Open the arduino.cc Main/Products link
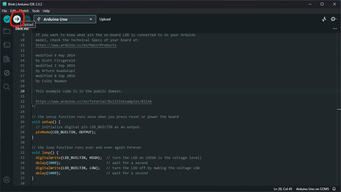The width and height of the screenshot is (341, 192). [x=76, y=45]
